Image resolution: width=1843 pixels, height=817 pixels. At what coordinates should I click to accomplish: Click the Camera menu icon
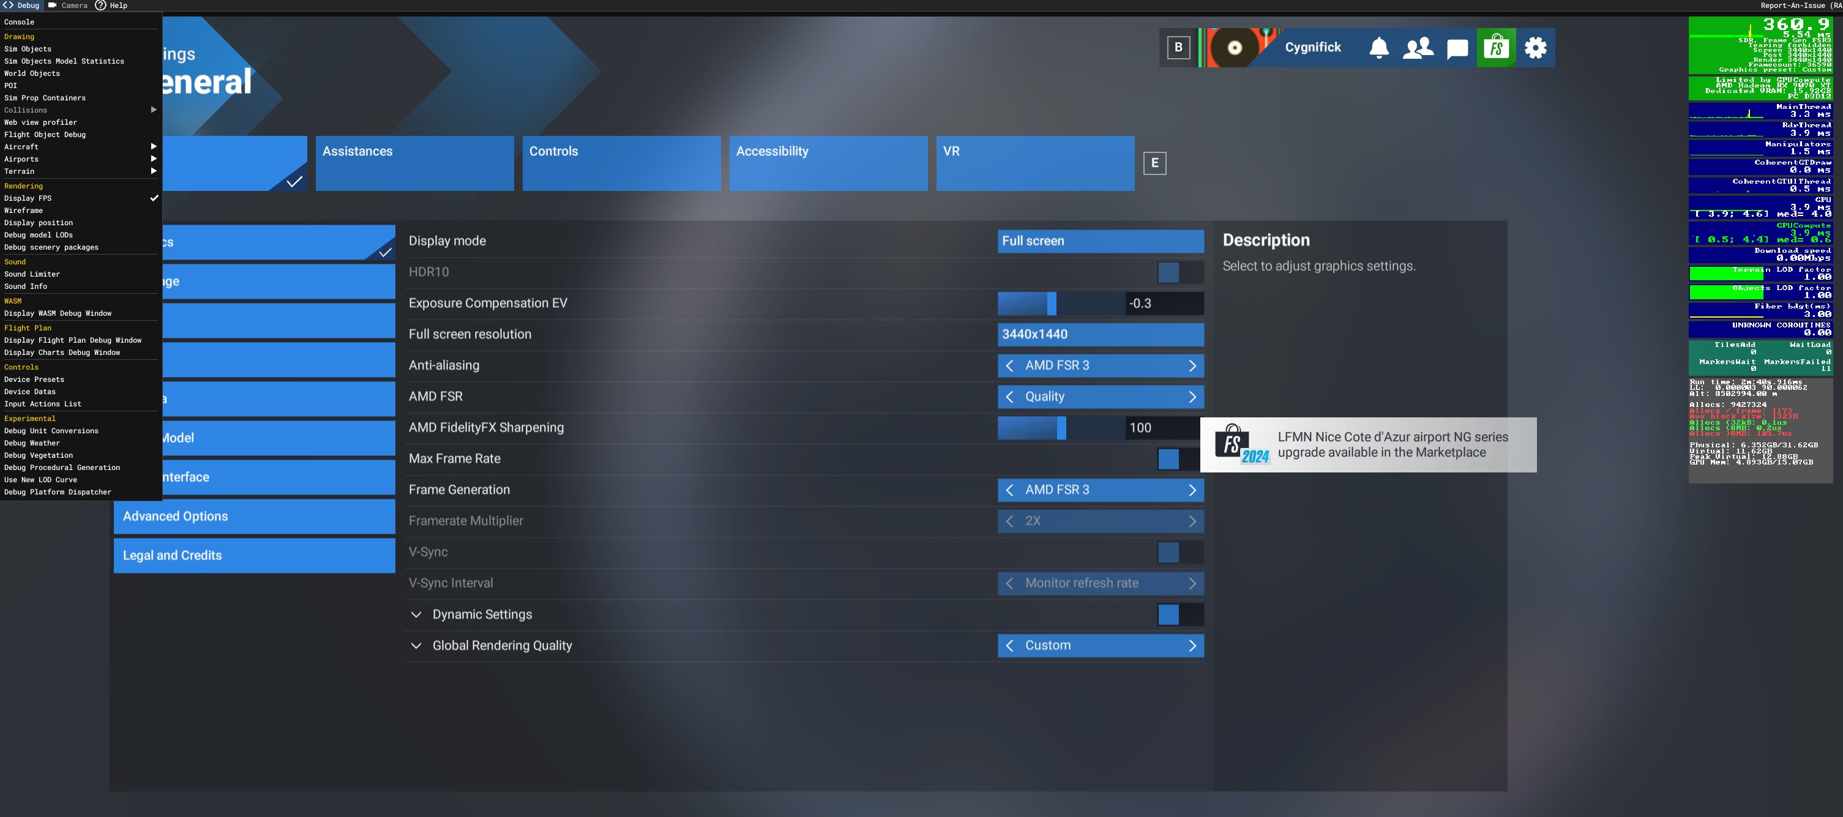(52, 5)
